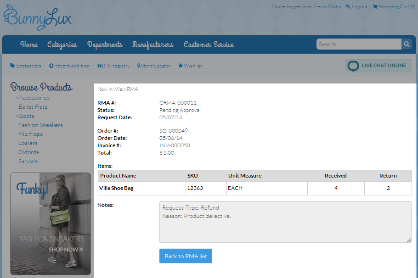Expand the Accessories category arrow
The height and width of the screenshot is (278, 418).
(x=17, y=98)
